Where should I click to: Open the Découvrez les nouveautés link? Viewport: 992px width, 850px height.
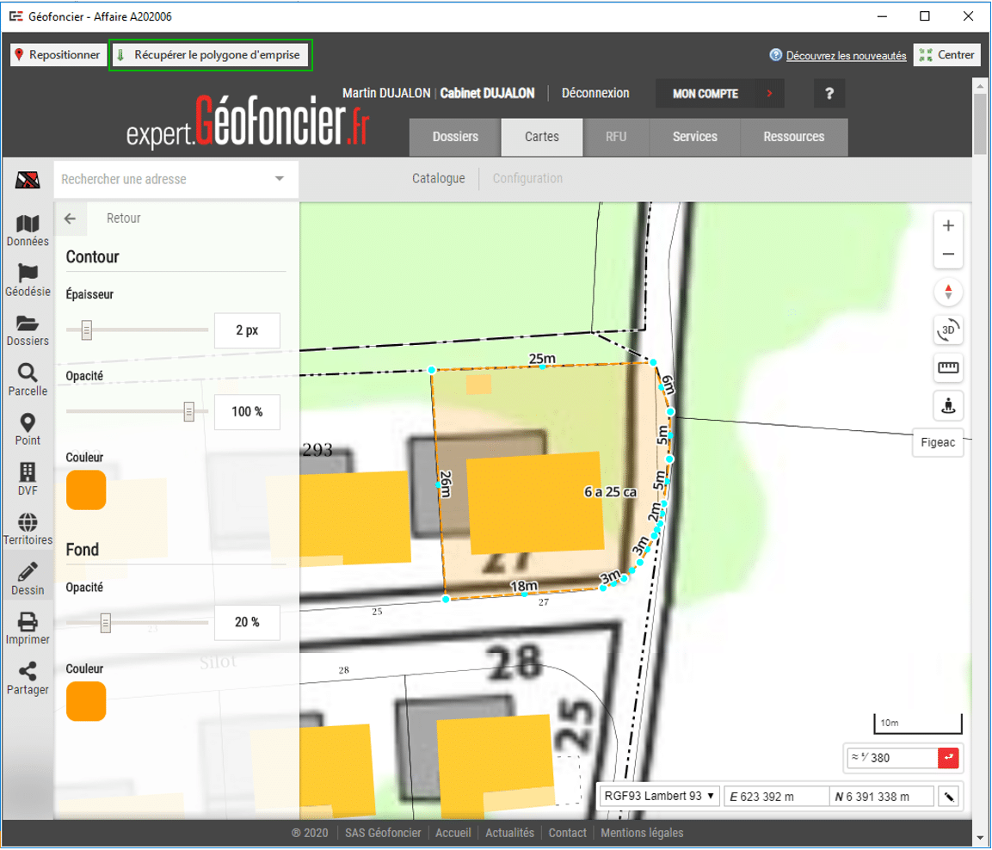click(x=845, y=55)
